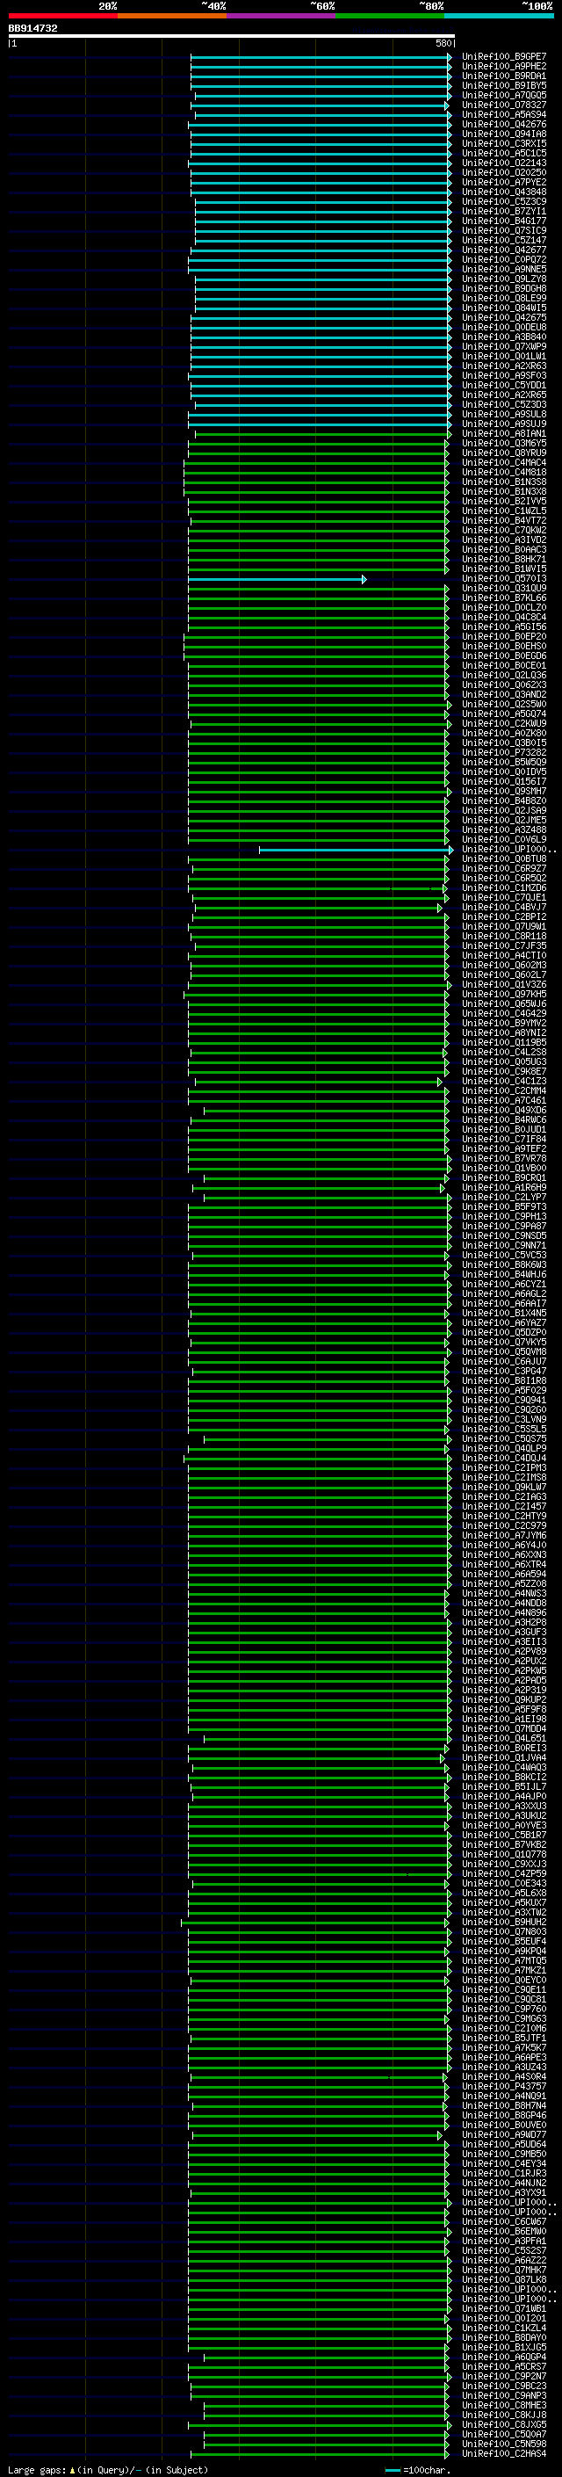The height and width of the screenshot is (2477, 562).
Task: Click the 580 end position label
Action: pyautogui.click(x=443, y=43)
